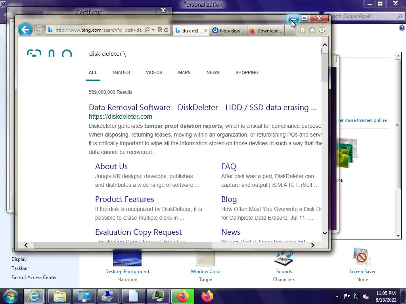The image size is (406, 304).
Task: Click the browser vertical scrollbar thumb
Action: click(x=325, y=68)
